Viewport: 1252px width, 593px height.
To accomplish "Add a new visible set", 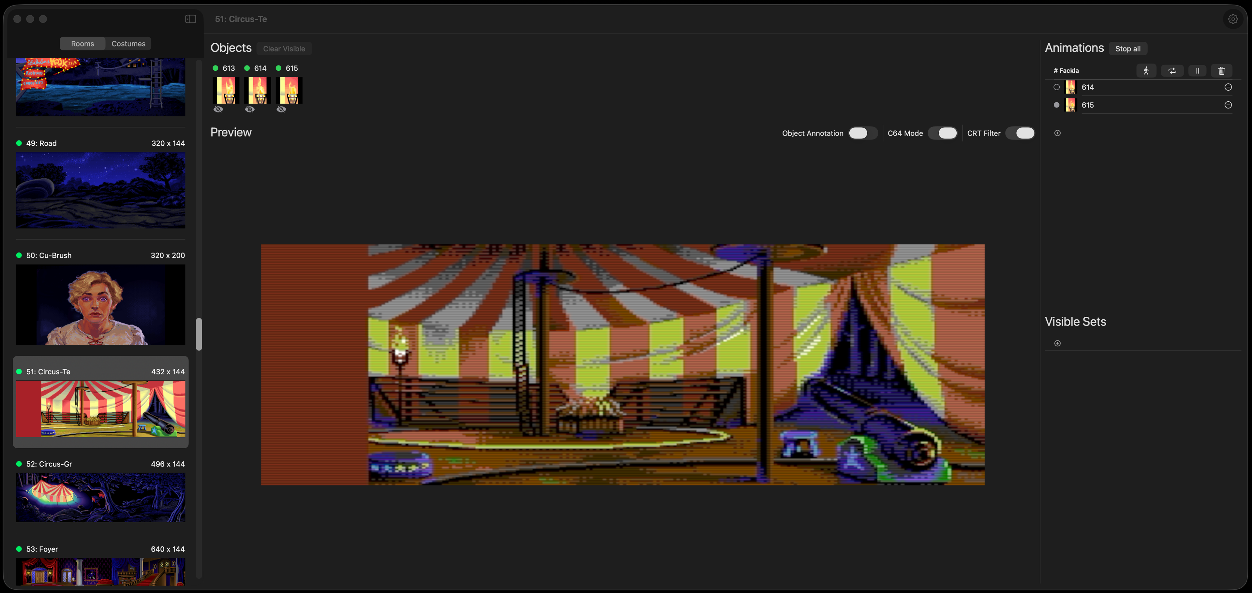I will [x=1057, y=343].
